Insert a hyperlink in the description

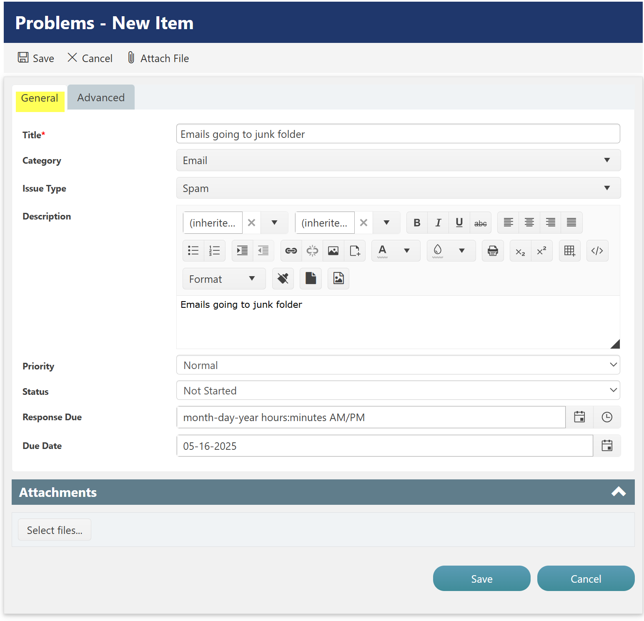tap(291, 250)
